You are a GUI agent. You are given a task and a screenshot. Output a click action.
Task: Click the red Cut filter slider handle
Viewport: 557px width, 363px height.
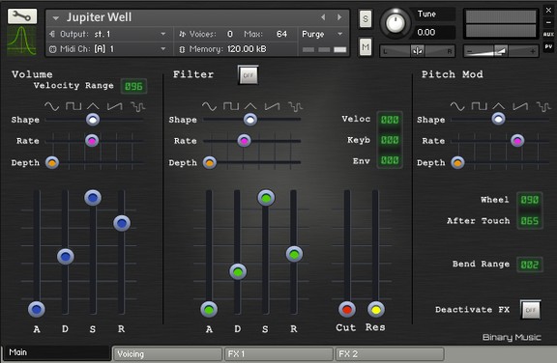point(347,310)
